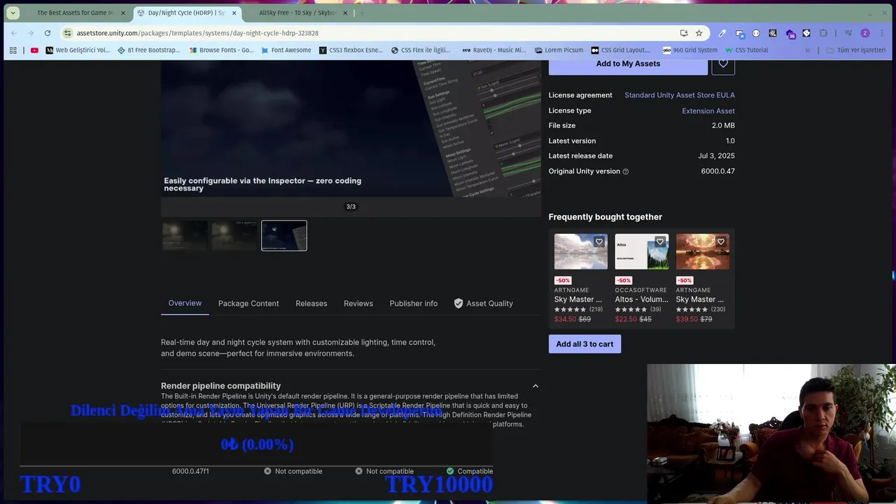Open Chrome three-dot menu
Screen dimensions: 896x504
coord(881,33)
